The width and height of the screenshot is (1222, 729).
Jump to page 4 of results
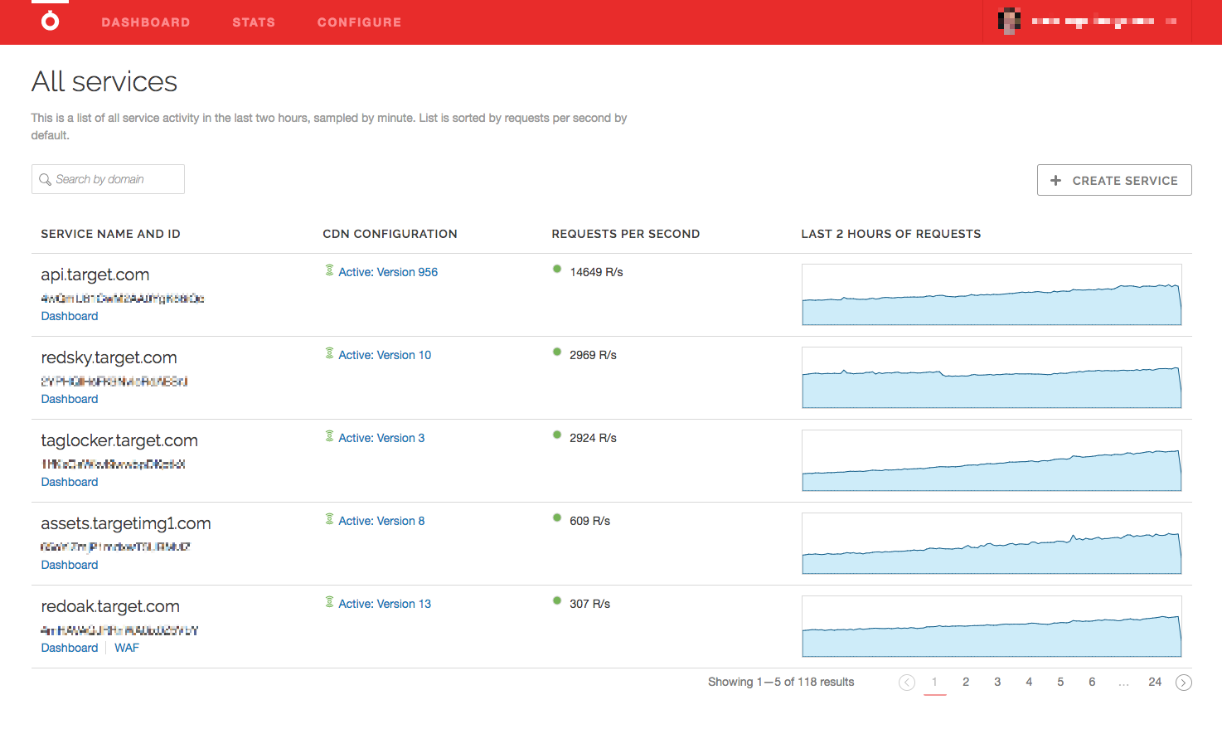coord(1029,682)
